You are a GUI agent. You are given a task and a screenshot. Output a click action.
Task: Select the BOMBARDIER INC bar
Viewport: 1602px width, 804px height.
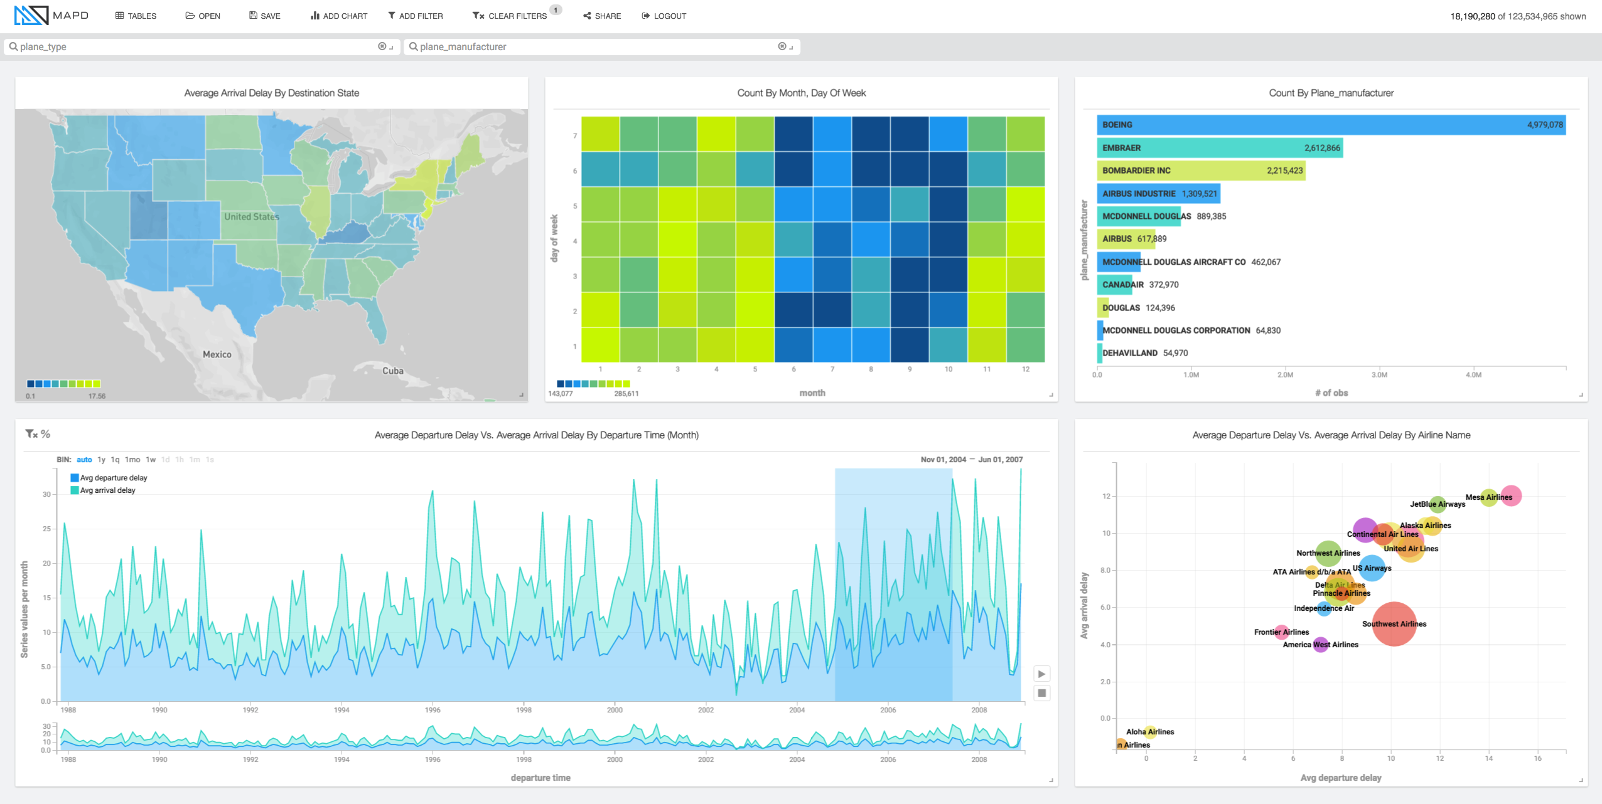click(1201, 171)
